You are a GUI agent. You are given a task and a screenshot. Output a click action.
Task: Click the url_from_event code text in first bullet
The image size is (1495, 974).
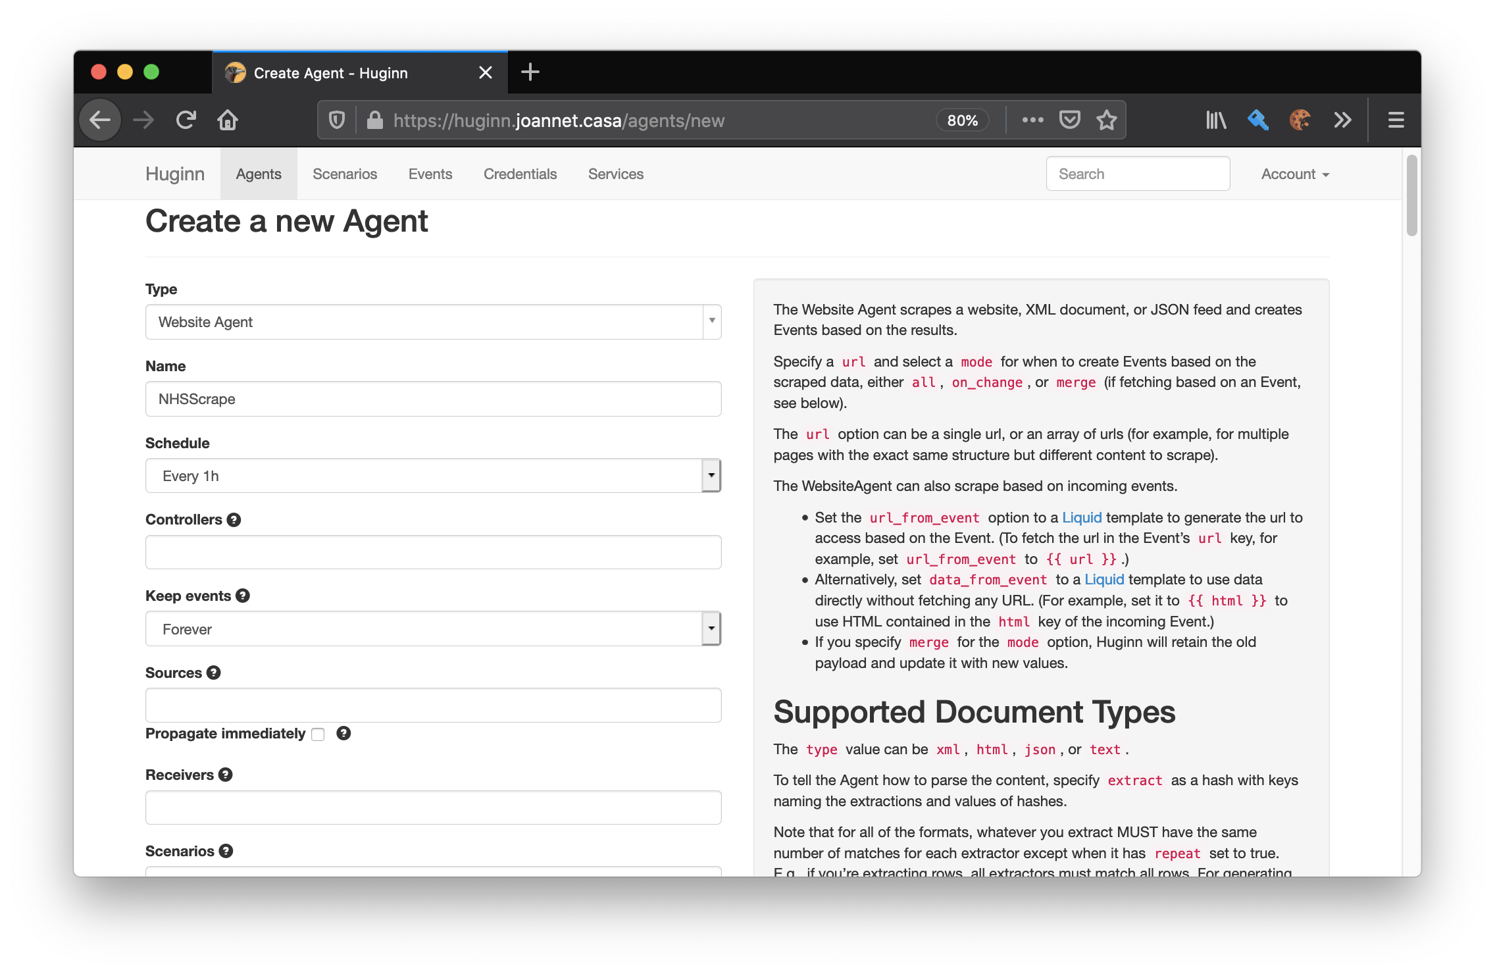click(x=925, y=518)
